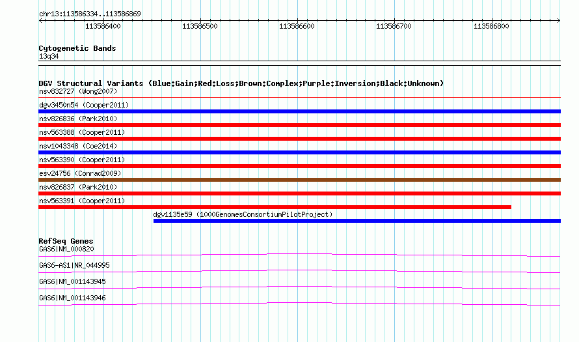Image resolution: width=579 pixels, height=342 pixels.
Task: Open the RefSeq Genes track heading
Action: coord(66,241)
